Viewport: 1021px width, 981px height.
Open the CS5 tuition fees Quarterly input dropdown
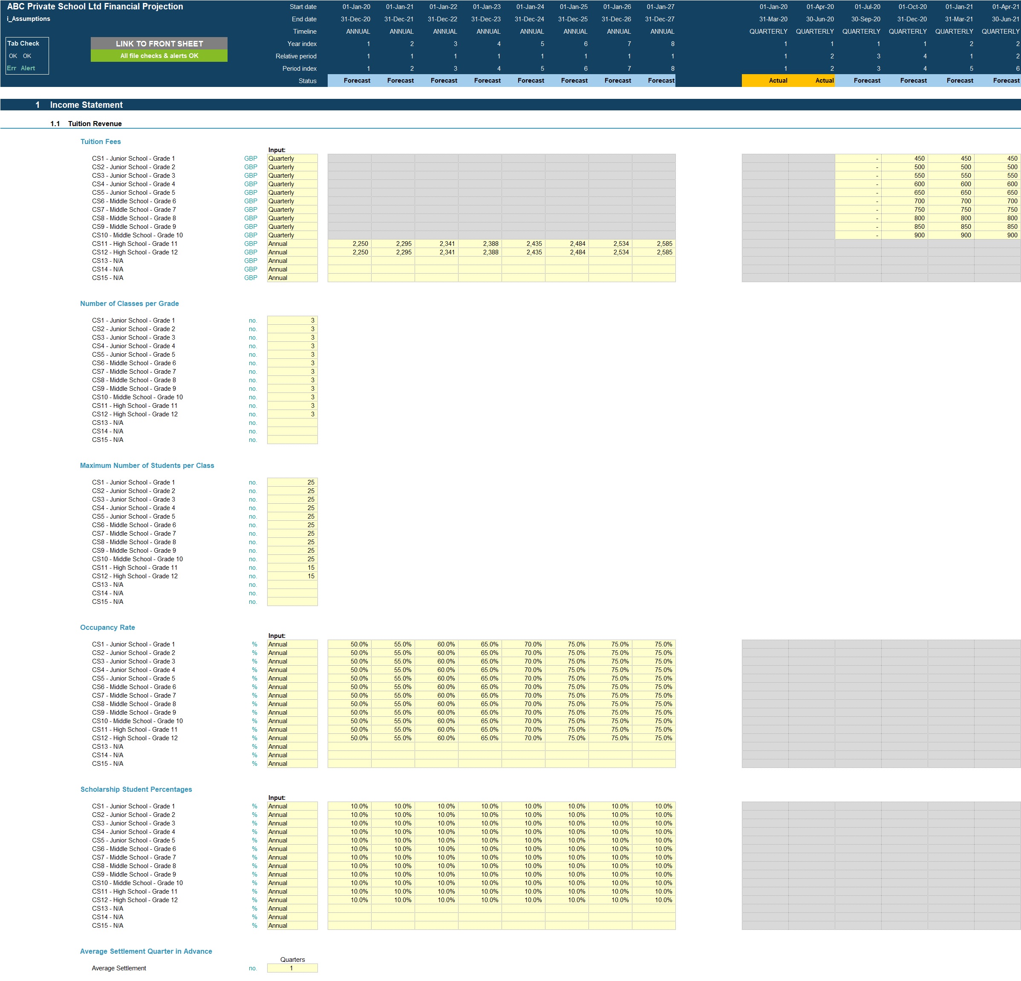pos(292,193)
